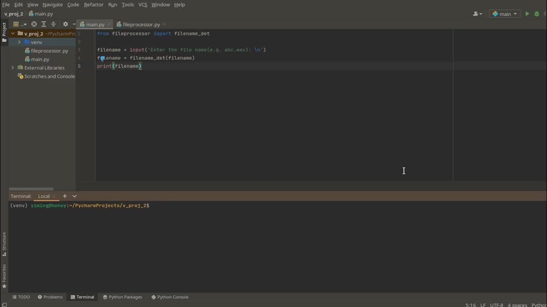Open the Structure side tool window

pyautogui.click(x=4, y=244)
